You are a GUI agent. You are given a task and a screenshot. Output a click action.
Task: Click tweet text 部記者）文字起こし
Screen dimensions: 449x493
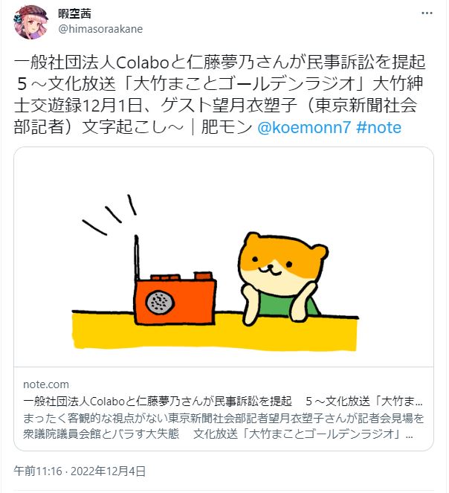coord(98,127)
